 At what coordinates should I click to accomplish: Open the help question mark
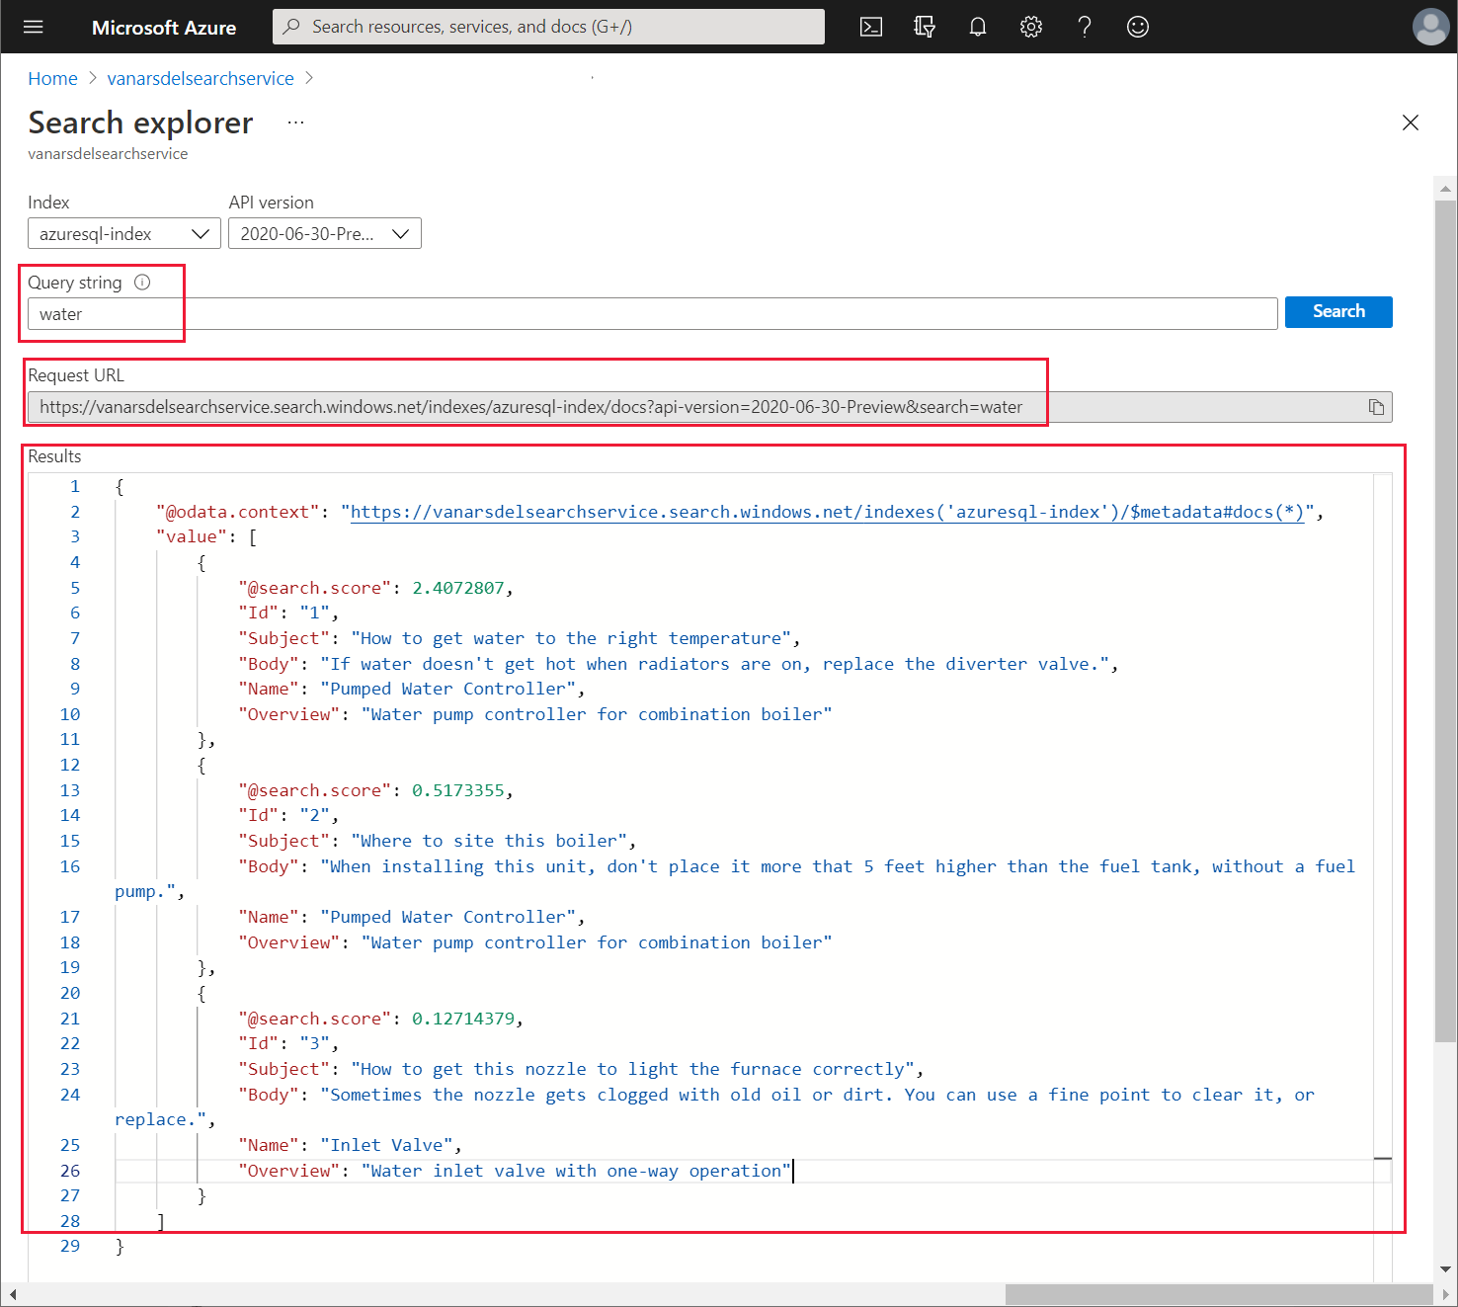[1085, 27]
